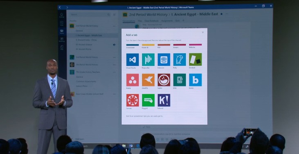Click the Search box in the Teams sidebar

click(x=90, y=14)
